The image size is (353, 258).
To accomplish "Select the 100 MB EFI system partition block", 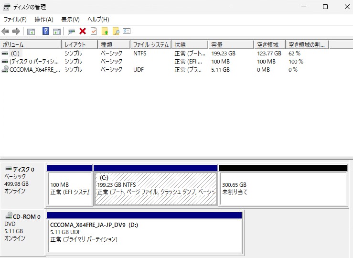I will (x=70, y=185).
